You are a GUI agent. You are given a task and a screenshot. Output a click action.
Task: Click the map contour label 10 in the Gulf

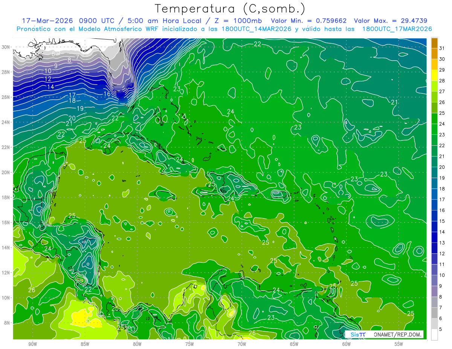coord(48,71)
